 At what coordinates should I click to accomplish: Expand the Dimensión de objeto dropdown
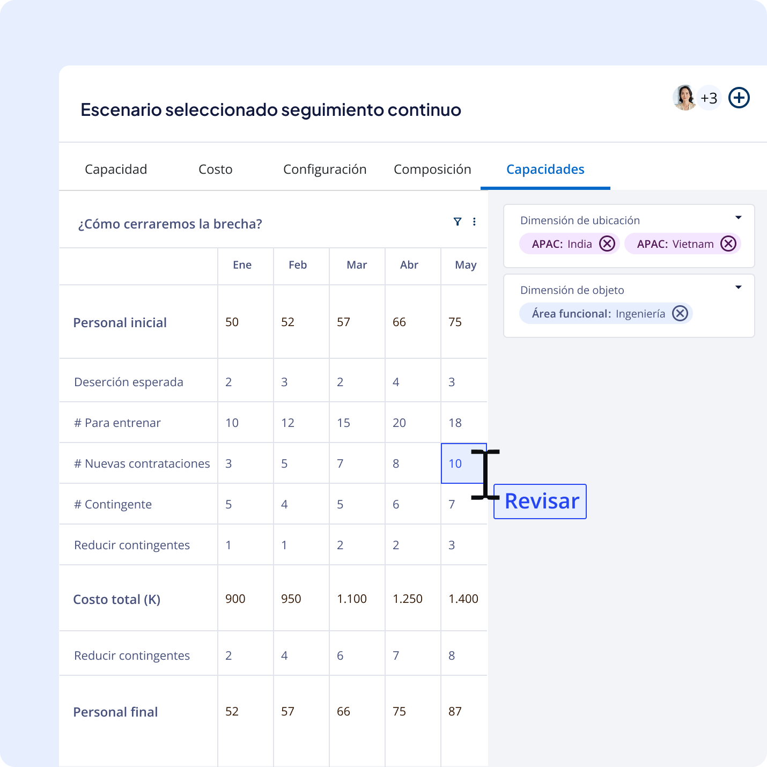point(738,287)
